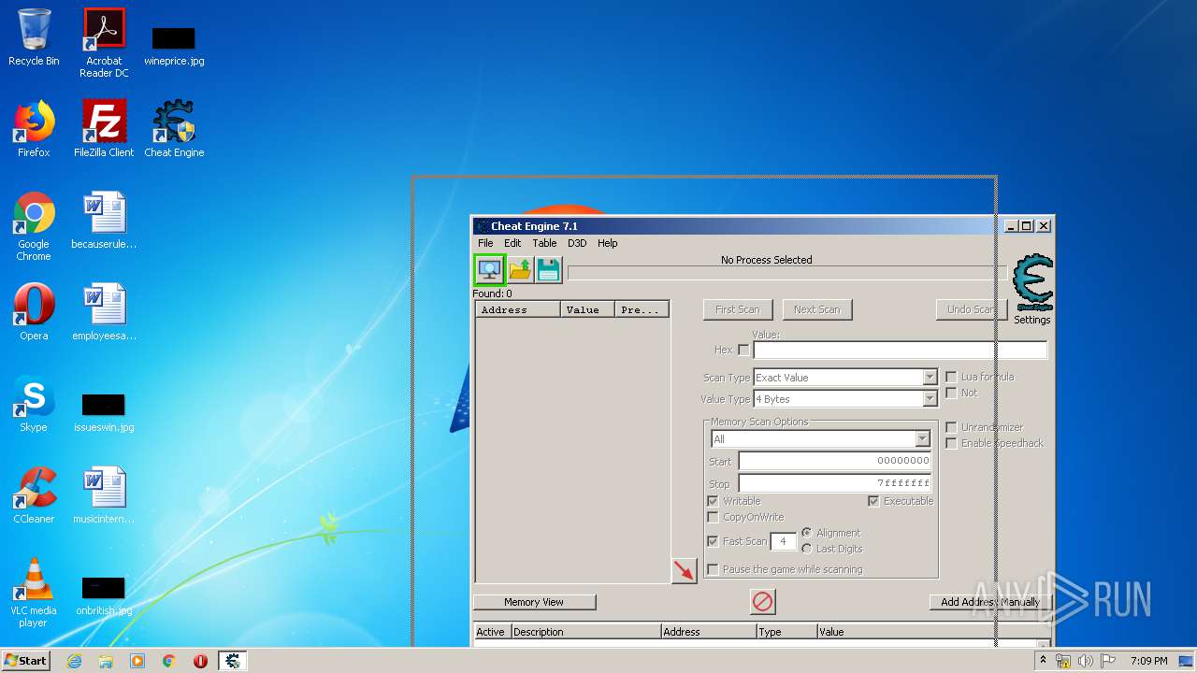Select the Alignment radio button
This screenshot has width=1197, height=673.
click(x=806, y=533)
